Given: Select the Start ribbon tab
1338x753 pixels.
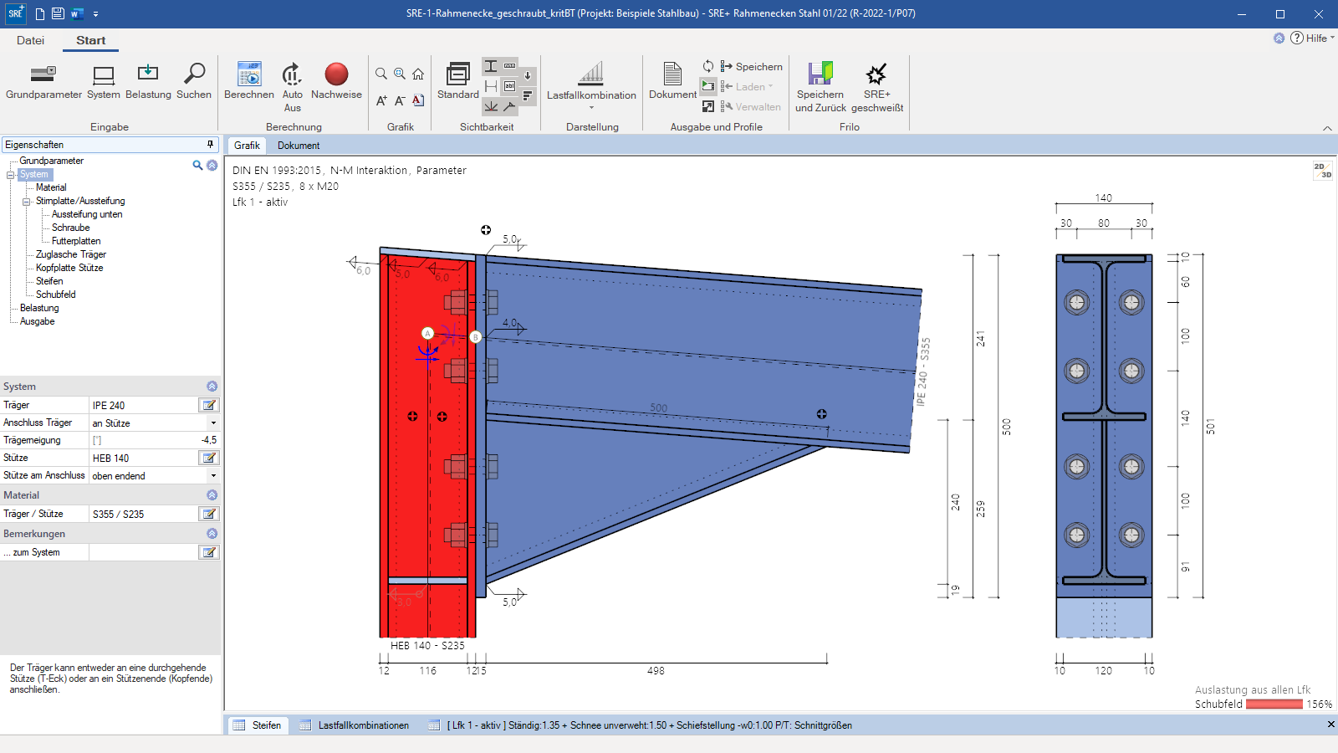Looking at the screenshot, I should 90,40.
